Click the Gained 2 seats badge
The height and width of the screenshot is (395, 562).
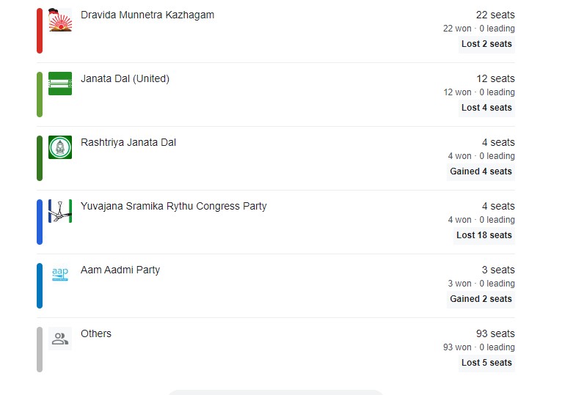481,299
